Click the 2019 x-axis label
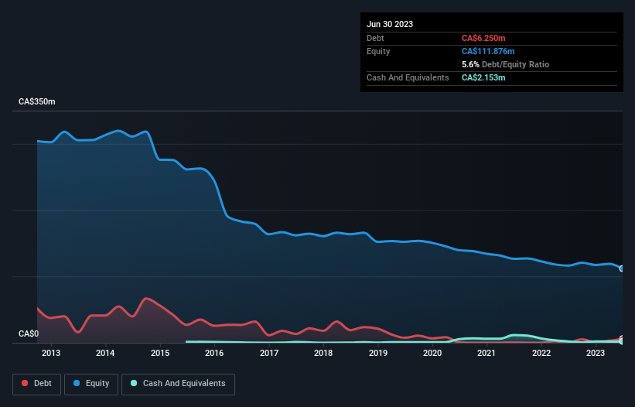635x407 pixels. (x=378, y=353)
